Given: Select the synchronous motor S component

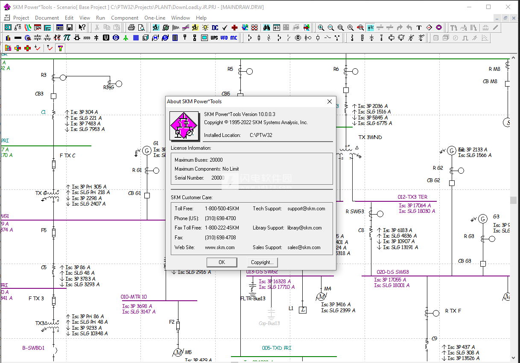Looking at the screenshot, I should point(165,38).
